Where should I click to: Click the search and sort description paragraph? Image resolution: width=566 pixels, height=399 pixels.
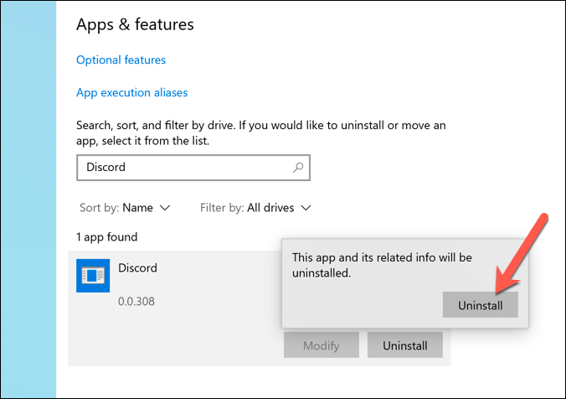click(x=260, y=132)
